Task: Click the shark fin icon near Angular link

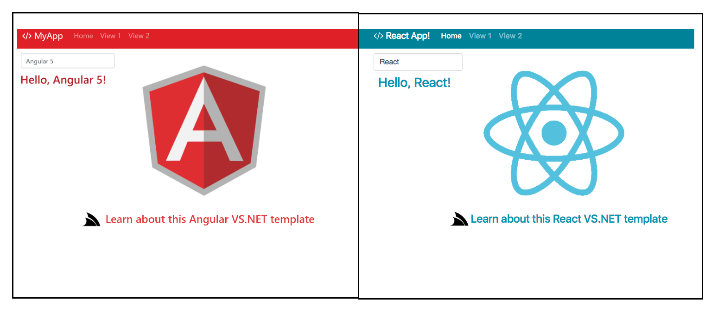Action: pyautogui.click(x=91, y=219)
